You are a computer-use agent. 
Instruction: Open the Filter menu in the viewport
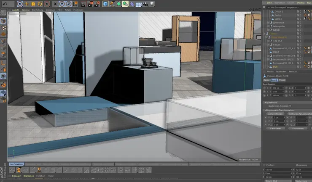tap(60, 9)
